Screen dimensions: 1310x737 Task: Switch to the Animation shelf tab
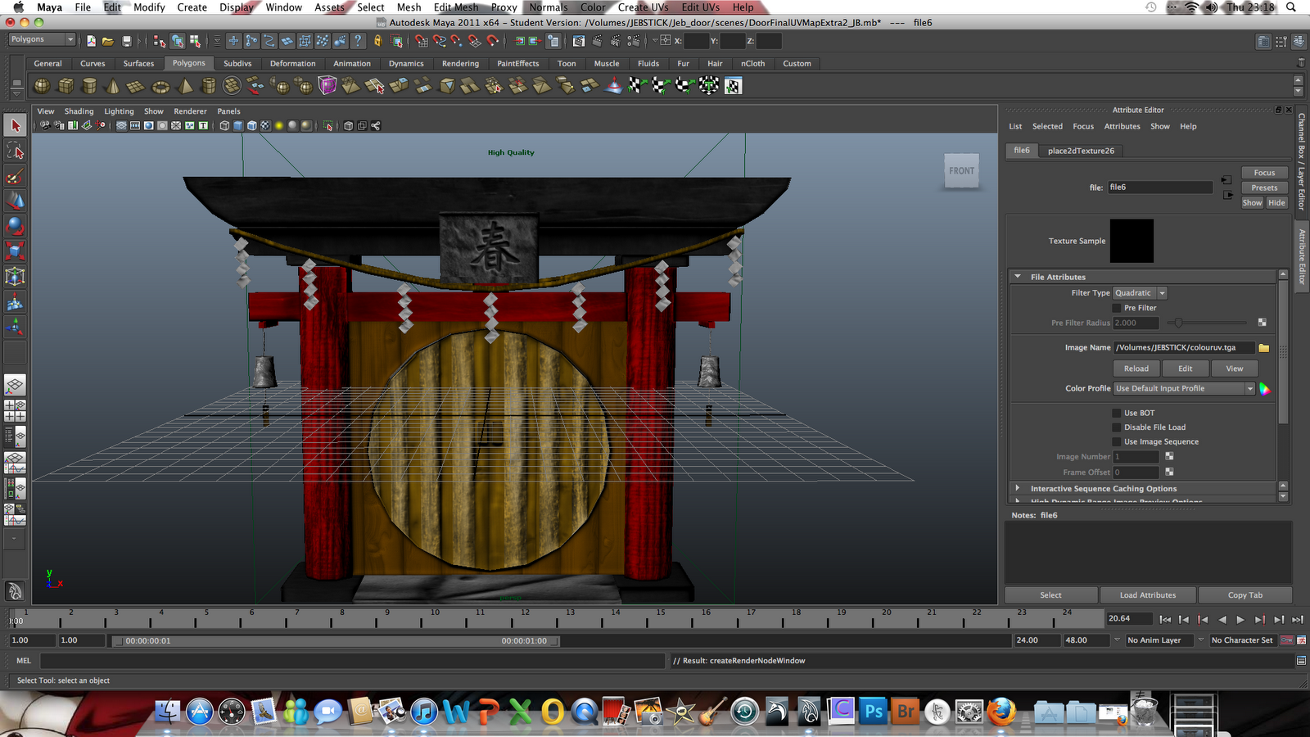352,63
